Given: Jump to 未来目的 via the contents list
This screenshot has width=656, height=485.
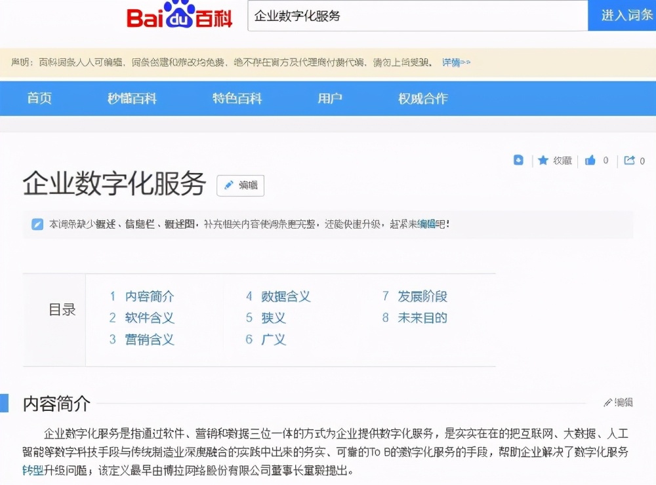Looking at the screenshot, I should [x=422, y=318].
